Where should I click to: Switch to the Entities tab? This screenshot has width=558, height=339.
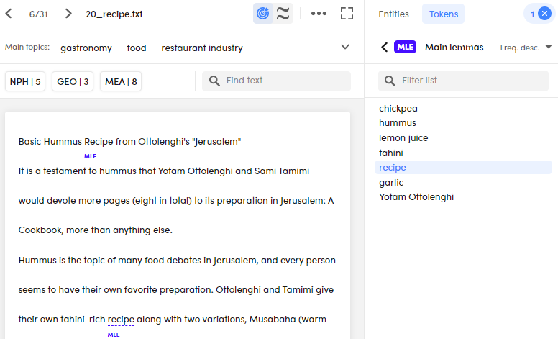pyautogui.click(x=393, y=14)
